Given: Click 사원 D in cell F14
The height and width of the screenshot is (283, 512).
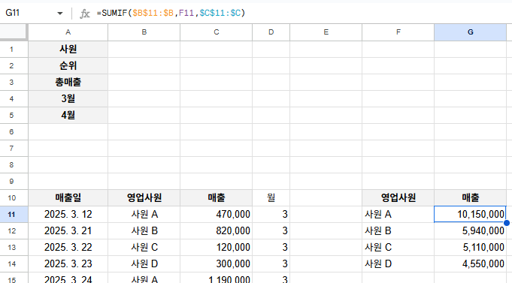Looking at the screenshot, I should [398, 263].
